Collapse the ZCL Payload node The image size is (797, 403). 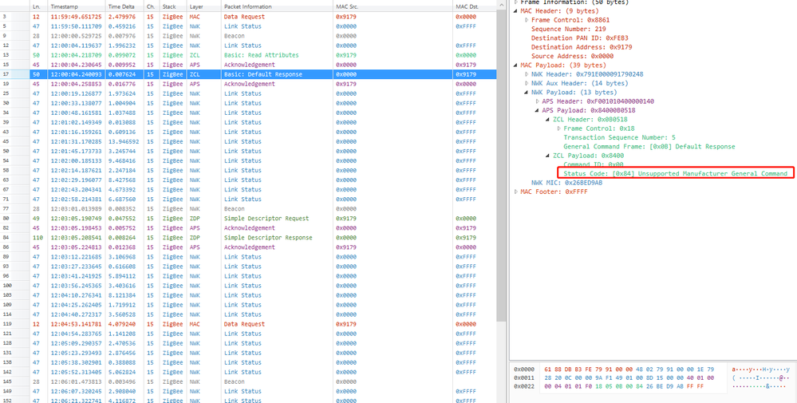click(548, 156)
